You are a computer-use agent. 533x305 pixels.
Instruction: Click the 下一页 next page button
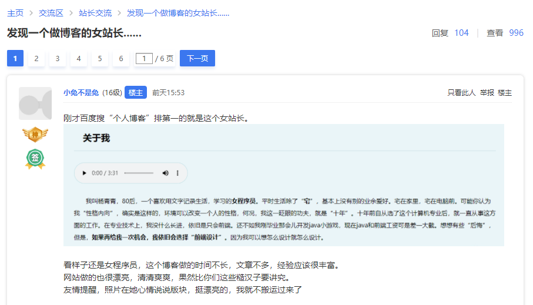tap(197, 58)
